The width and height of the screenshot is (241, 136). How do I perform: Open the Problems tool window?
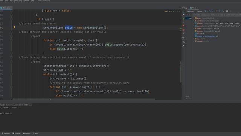point(6,133)
